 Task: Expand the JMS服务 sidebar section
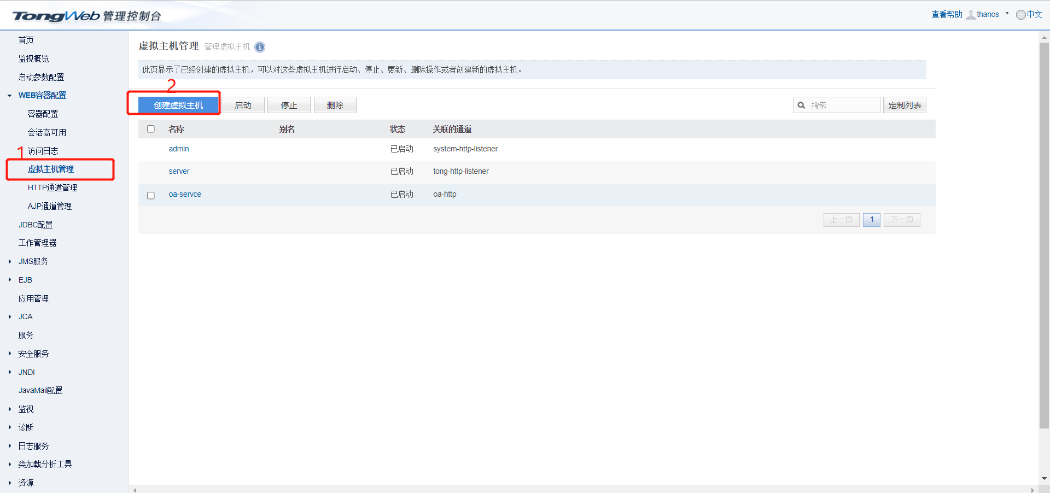pos(9,261)
